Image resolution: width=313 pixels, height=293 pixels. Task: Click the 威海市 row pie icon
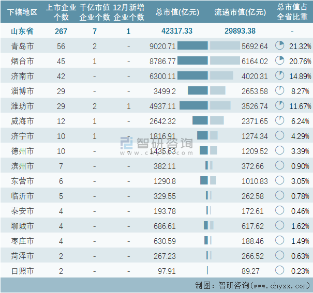280,121
